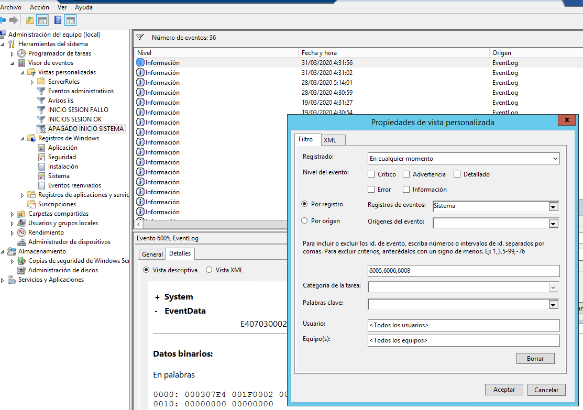Click the Administración de discos icon
The image size is (583, 410).
[21, 270]
